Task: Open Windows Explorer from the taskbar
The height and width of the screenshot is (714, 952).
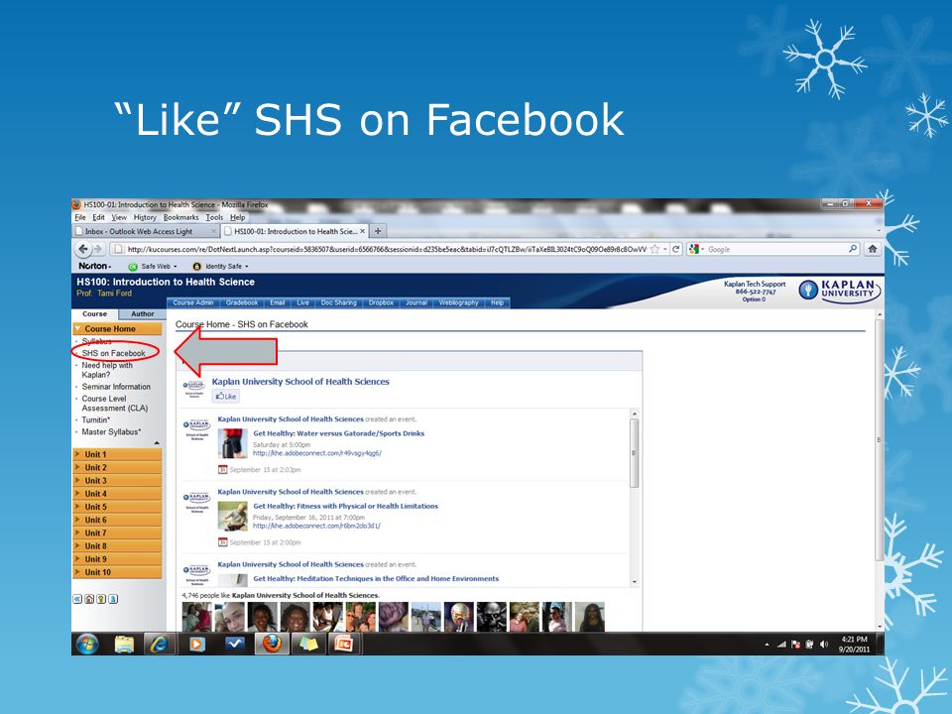Action: coord(124,644)
